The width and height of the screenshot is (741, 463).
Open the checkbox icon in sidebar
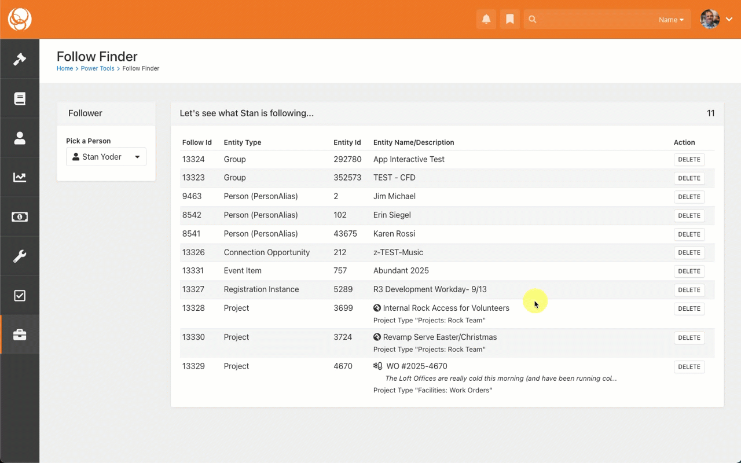tap(20, 295)
